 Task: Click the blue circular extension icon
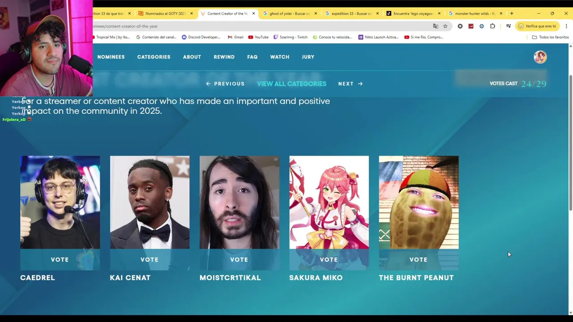point(482,26)
